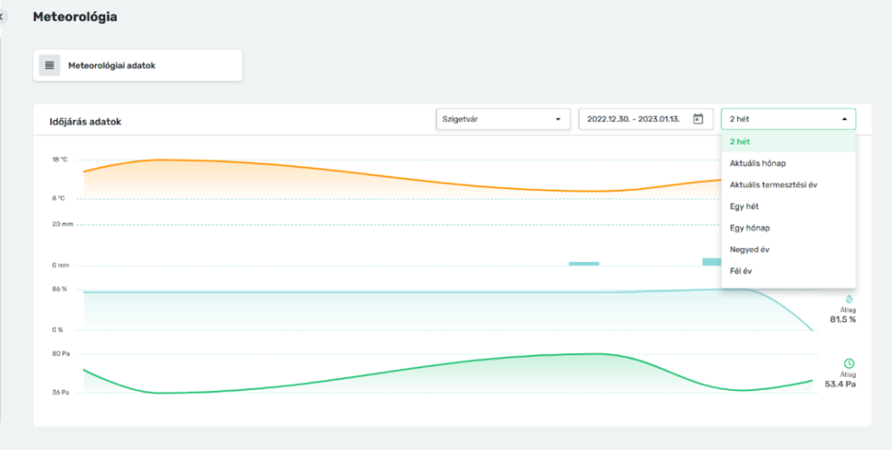
Task: Open the calendar date picker icon
Action: (698, 119)
